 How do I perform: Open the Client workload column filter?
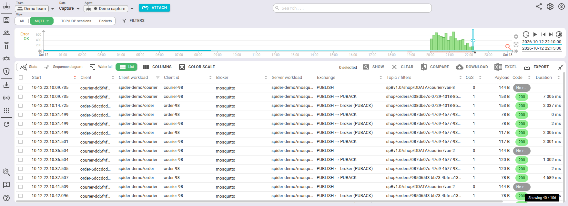point(158,78)
